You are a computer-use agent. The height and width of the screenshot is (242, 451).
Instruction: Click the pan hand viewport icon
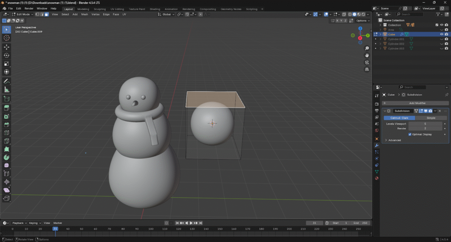pos(367,55)
